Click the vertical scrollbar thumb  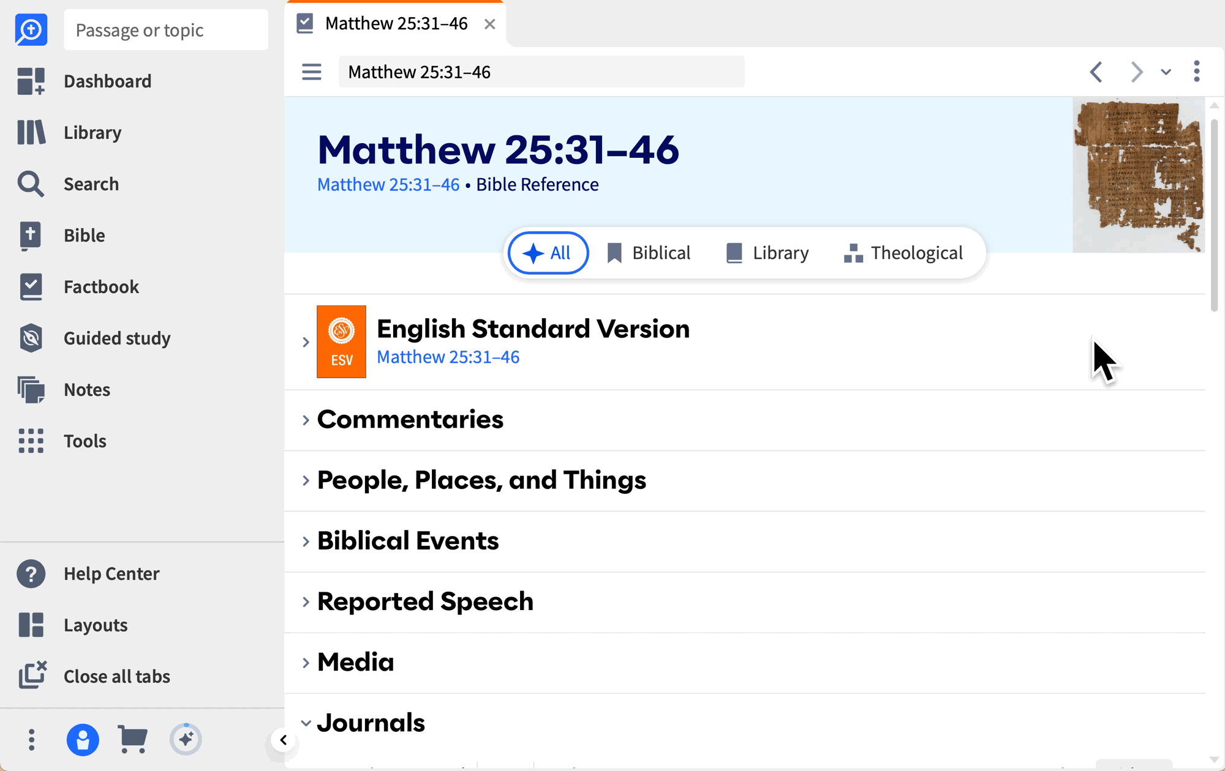[x=1214, y=215]
